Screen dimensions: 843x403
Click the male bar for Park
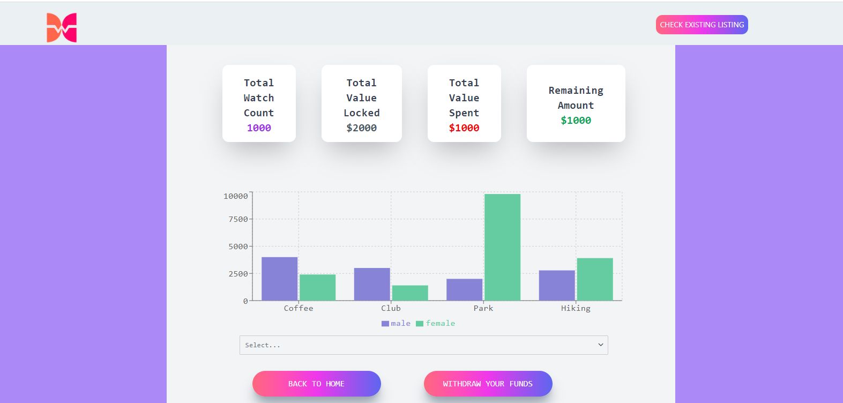tap(464, 289)
